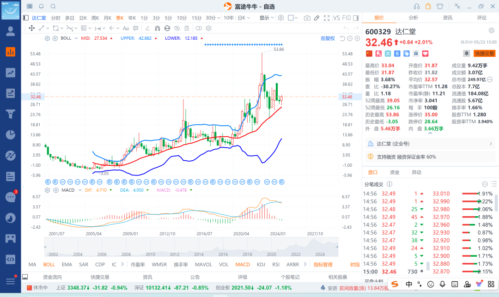Toggle VS stock comparison mode
The height and width of the screenshot is (297, 499).
(336, 18)
